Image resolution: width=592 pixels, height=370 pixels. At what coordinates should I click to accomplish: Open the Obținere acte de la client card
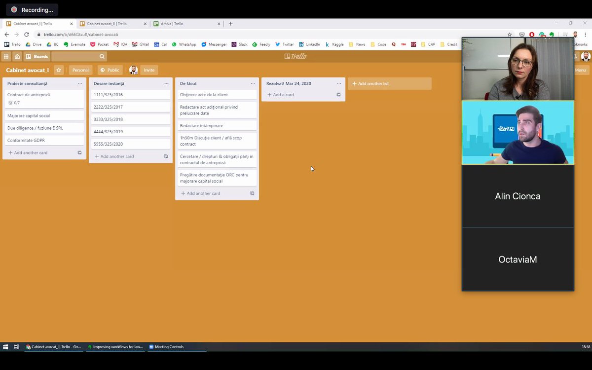coord(217,95)
